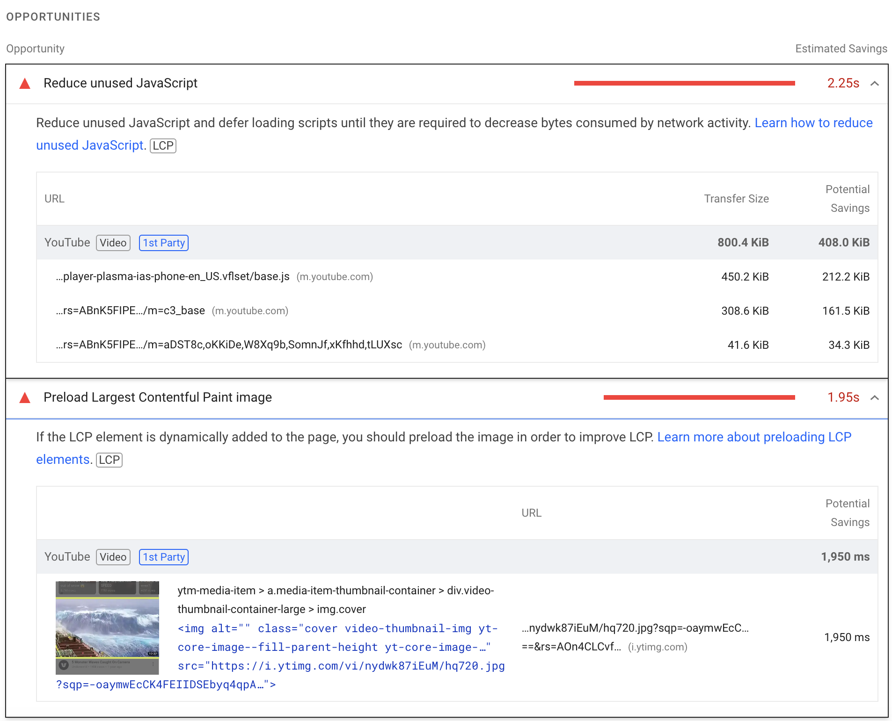Click the 1st Party chip in the preload section
Screen dimensions: 892x721
tap(163, 557)
